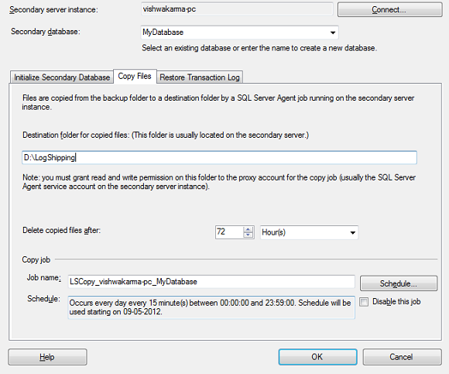449x374 pixels.
Task: Click the Connect... button
Action: tap(389, 10)
